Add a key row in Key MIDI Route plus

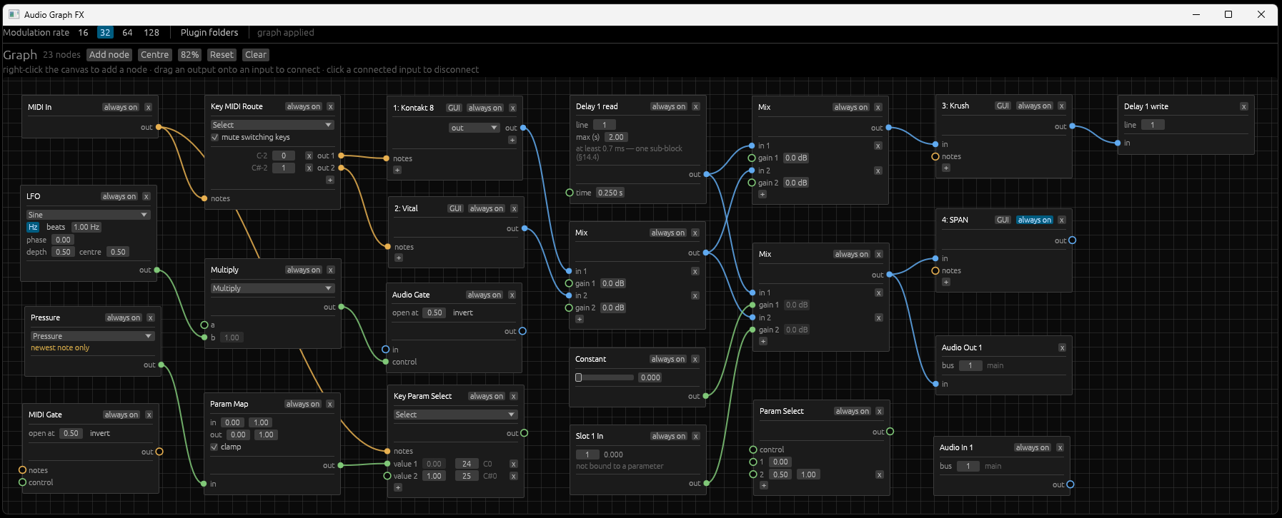tap(329, 180)
